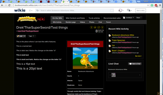
Task: Open the Chat subnav link
Action: click(100, 22)
